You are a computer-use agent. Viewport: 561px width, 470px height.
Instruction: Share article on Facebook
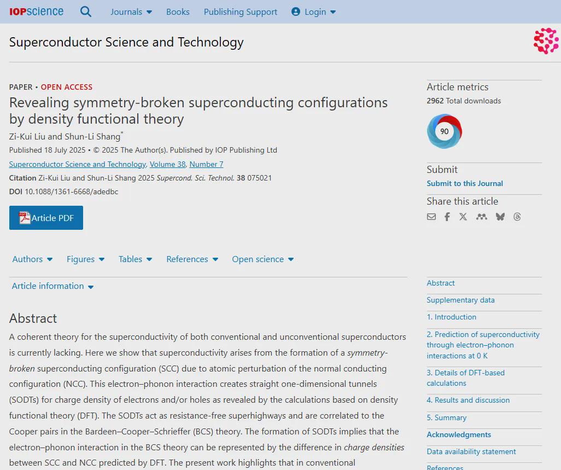tap(447, 217)
